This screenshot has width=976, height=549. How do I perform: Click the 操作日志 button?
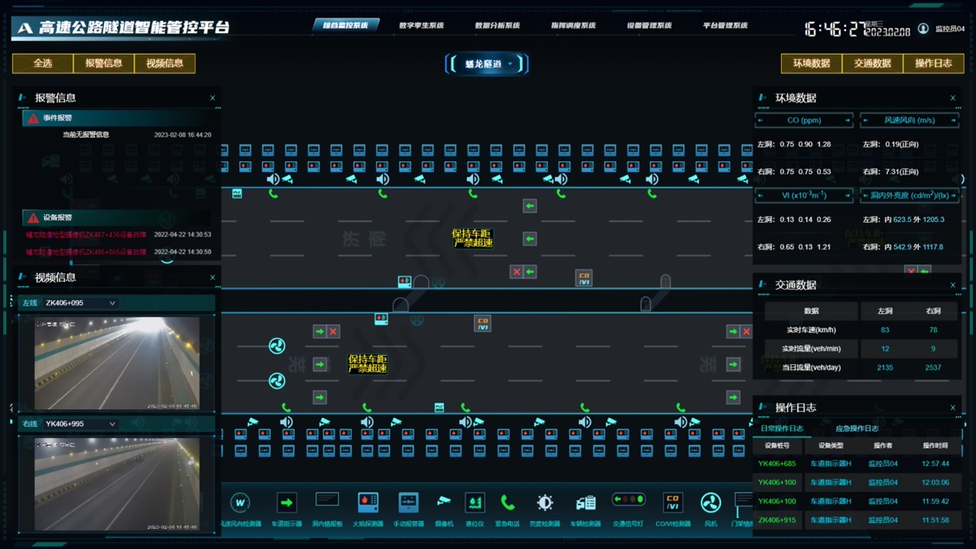point(933,63)
